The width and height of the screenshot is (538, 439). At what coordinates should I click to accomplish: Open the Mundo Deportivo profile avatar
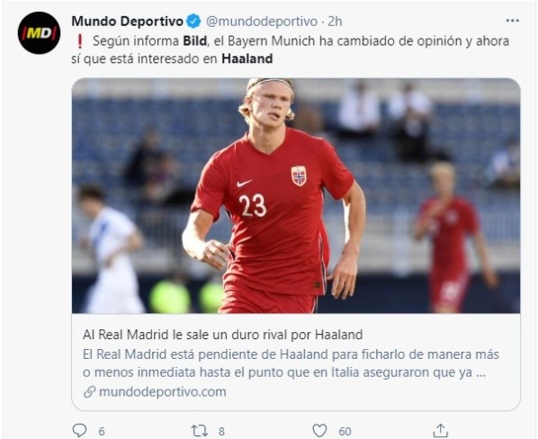click(39, 33)
